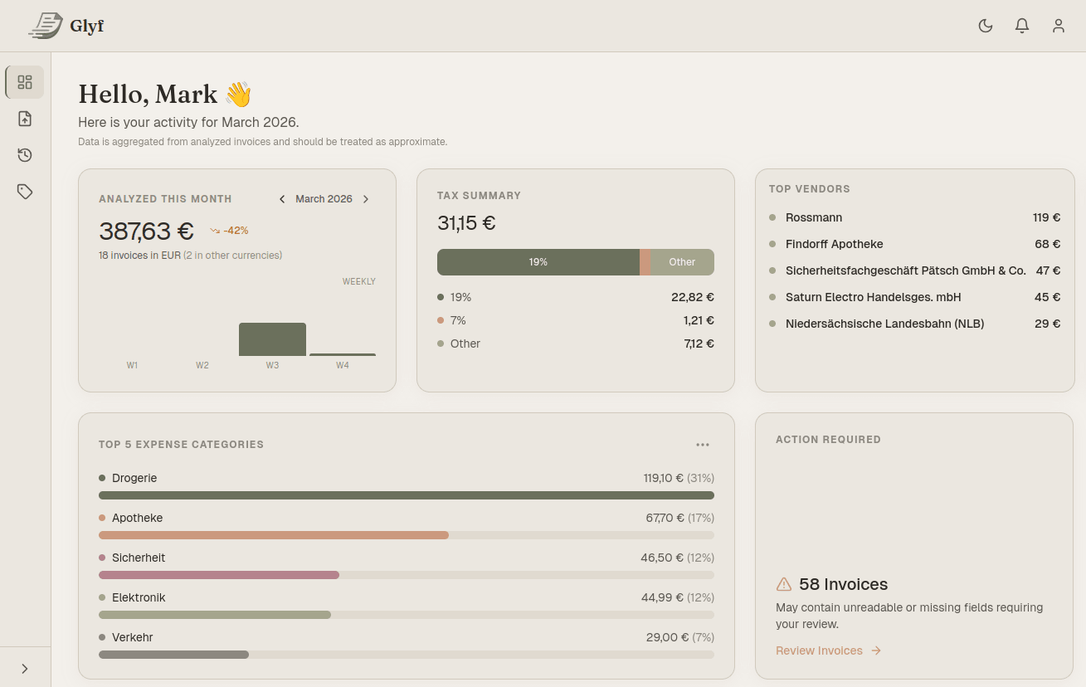Select Sicherheitsfachgeschäft Pätsch GmbH vendor
1086x687 pixels.
pyautogui.click(x=914, y=270)
